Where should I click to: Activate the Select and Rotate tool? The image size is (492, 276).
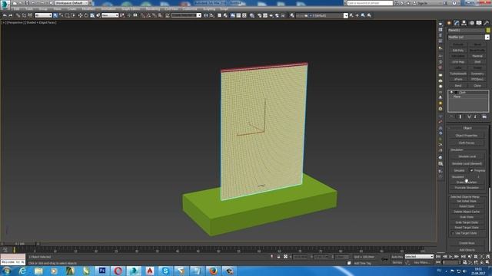tap(86, 15)
